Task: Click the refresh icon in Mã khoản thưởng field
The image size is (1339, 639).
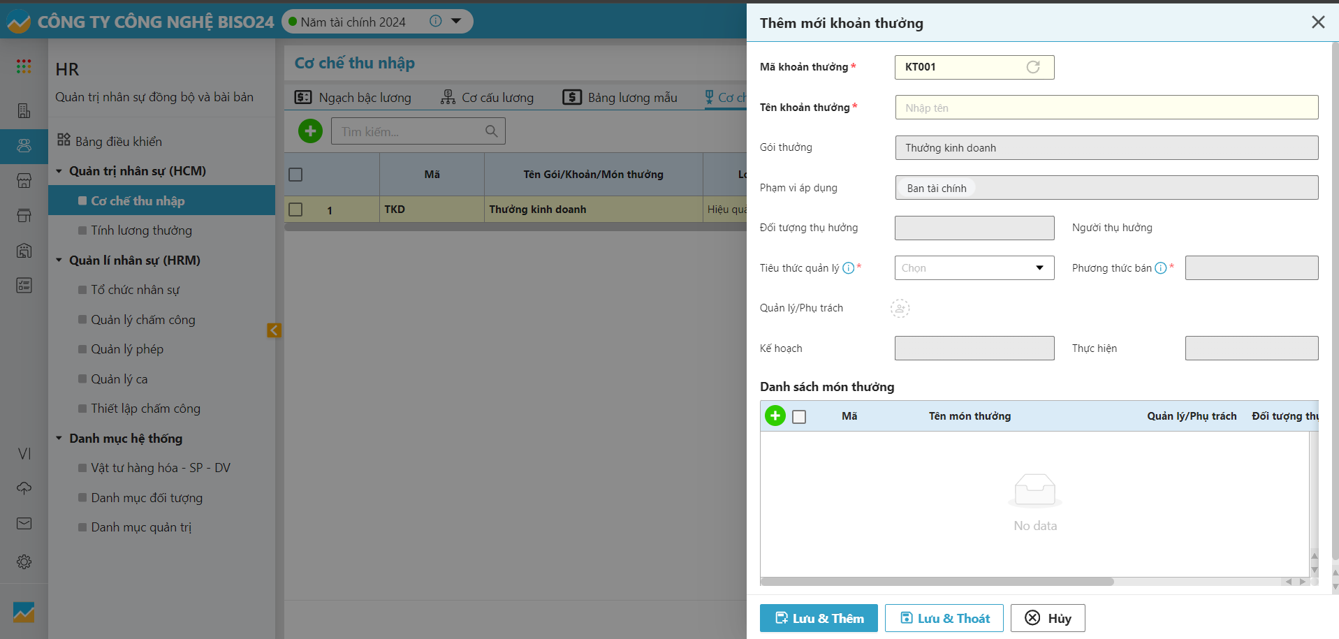Action: click(1032, 67)
